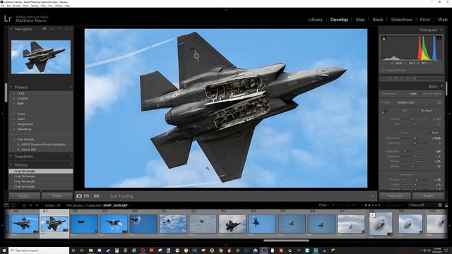This screenshot has height=254, width=452.
Task: Collapse the Histogram panel
Action: 441,30
